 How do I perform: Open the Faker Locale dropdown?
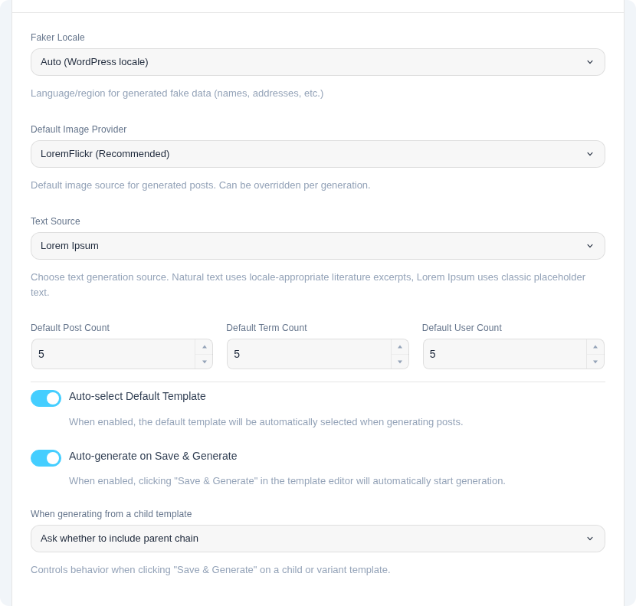[317, 62]
